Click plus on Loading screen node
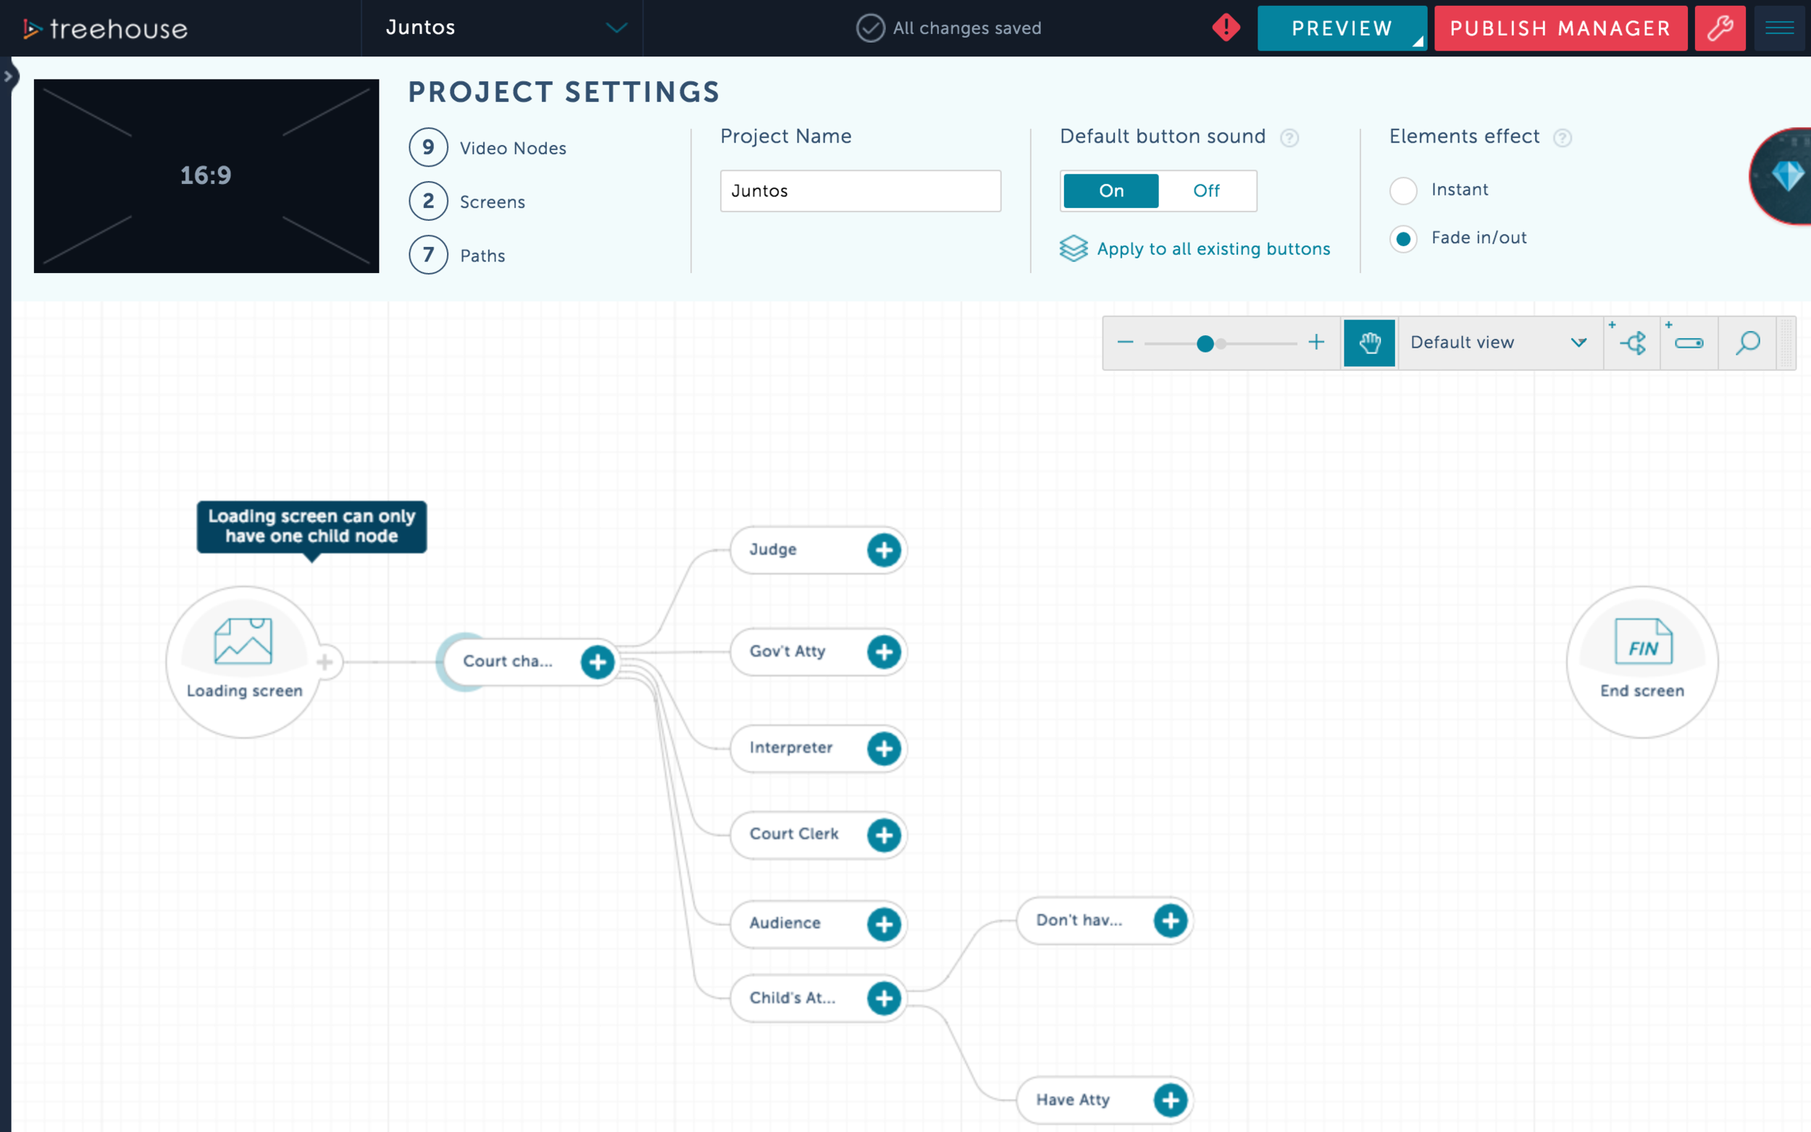1811x1132 pixels. (x=325, y=662)
